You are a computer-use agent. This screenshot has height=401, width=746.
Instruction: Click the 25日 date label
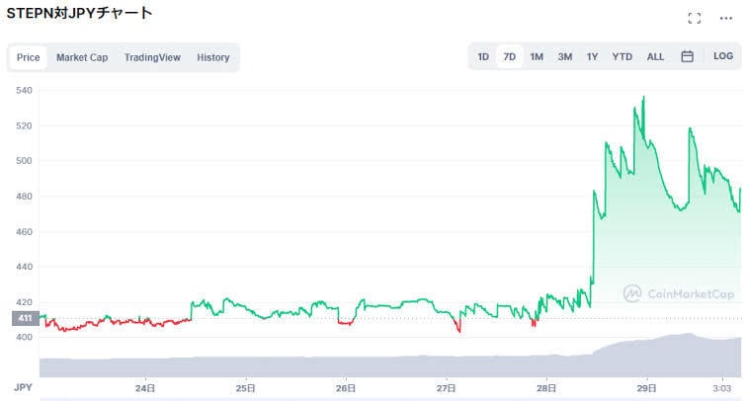[245, 388]
